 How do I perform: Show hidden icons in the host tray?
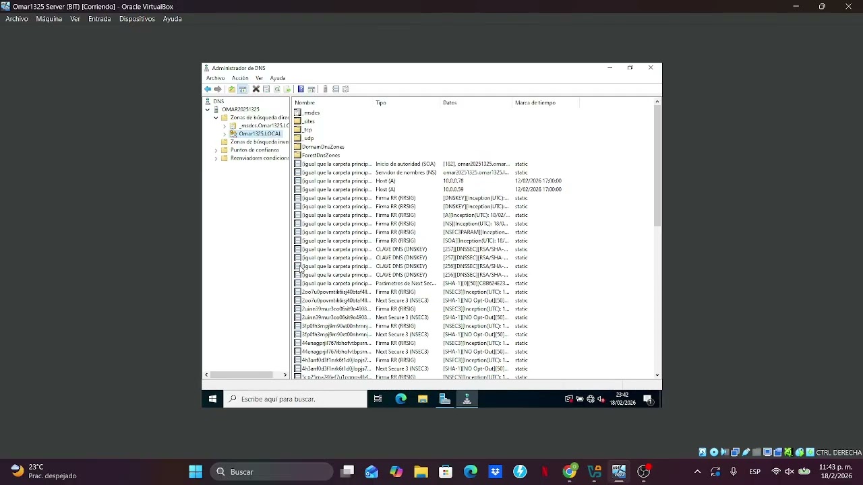697,472
